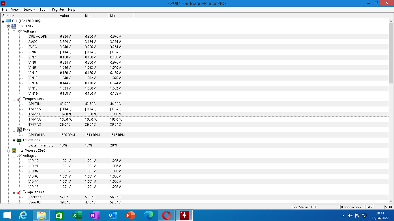
Task: Open the Network menu
Action: pos(29,9)
